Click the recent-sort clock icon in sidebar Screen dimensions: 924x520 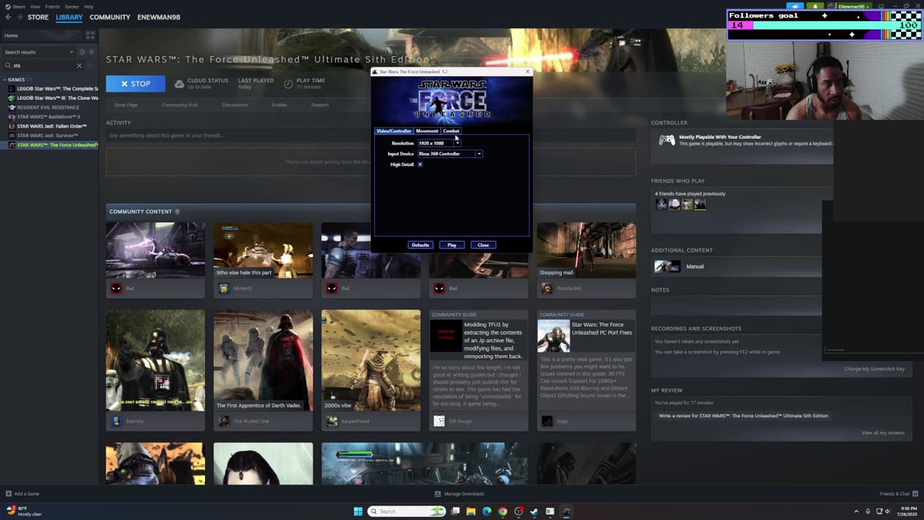click(82, 52)
